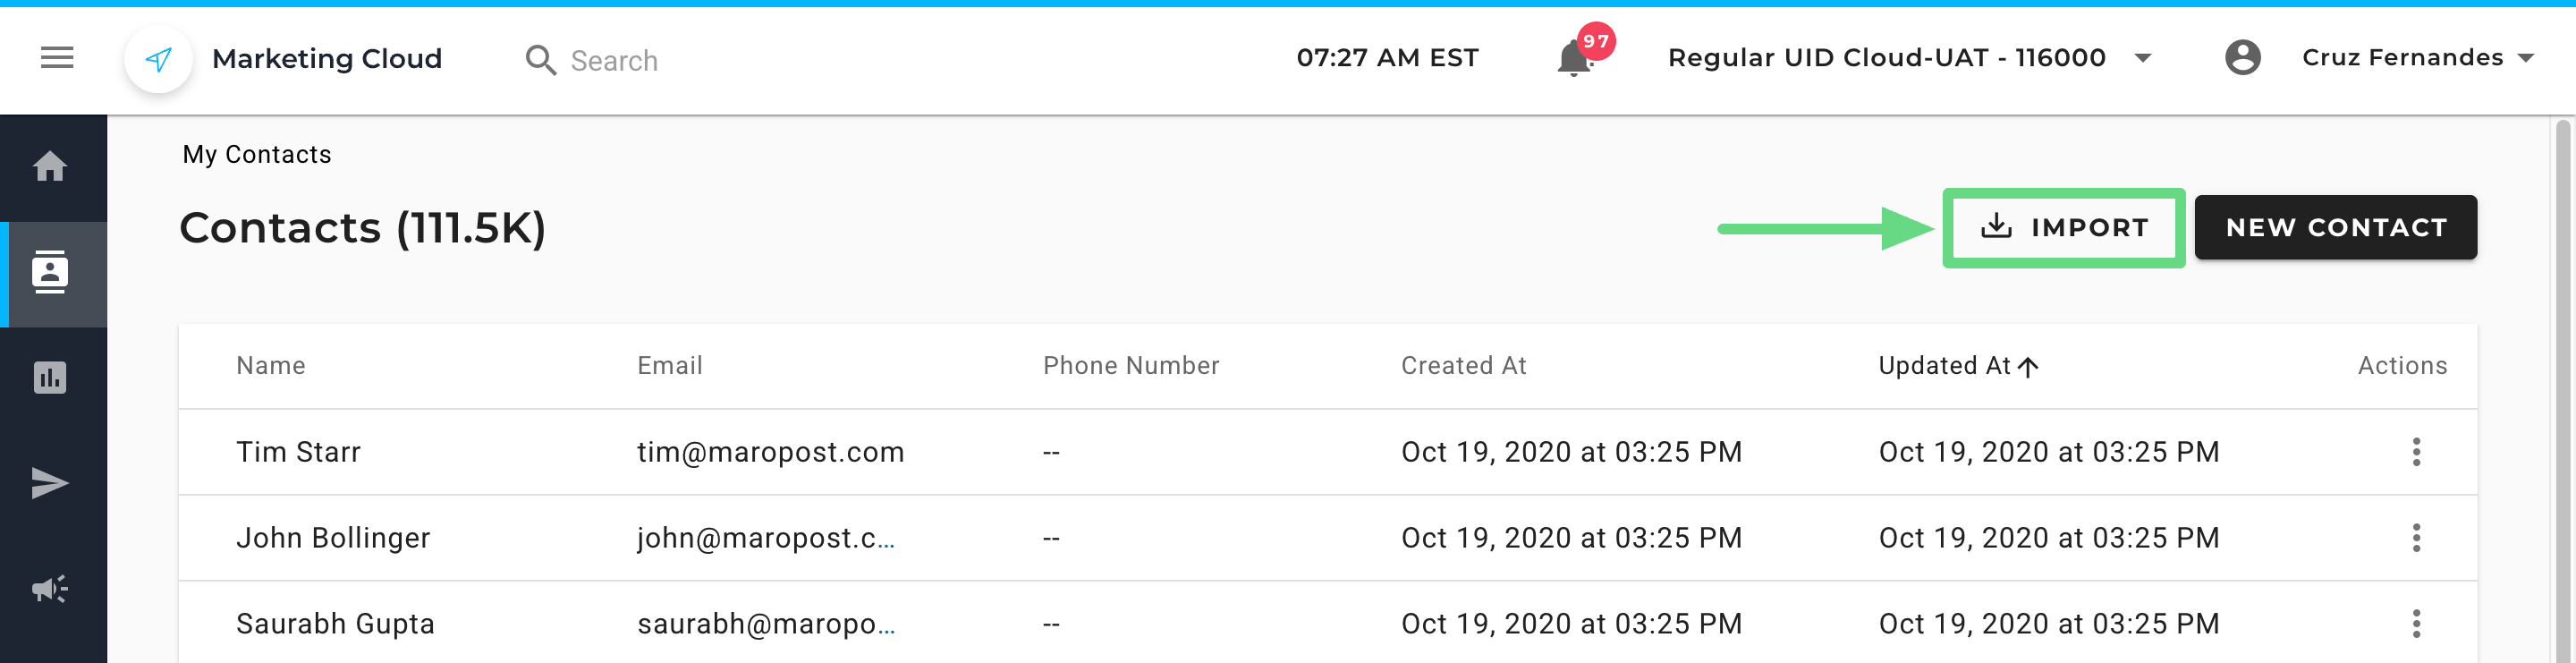Expand the Regular UID Cloud-UAT account dropdown
Viewport: 2576px width, 663px height.
[x=2143, y=58]
